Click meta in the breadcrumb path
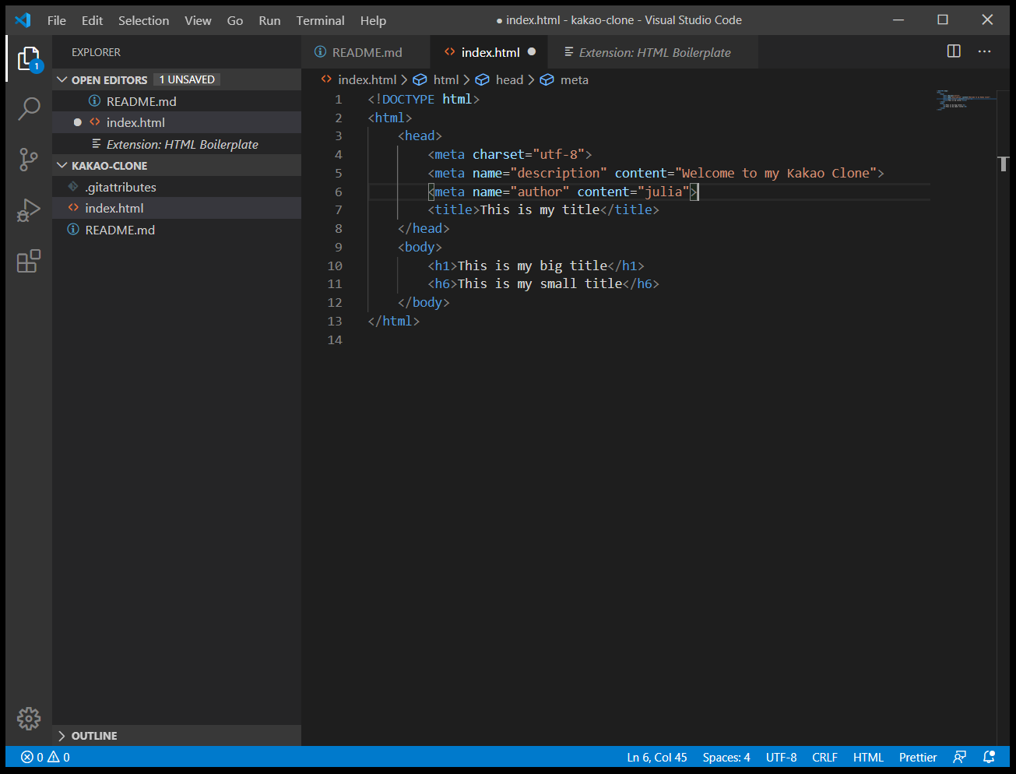This screenshot has height=774, width=1016. (x=574, y=79)
